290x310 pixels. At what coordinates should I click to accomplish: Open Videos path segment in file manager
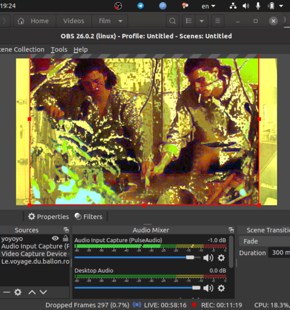pos(74,21)
